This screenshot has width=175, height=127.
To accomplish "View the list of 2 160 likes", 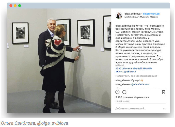I will coord(132,97).
